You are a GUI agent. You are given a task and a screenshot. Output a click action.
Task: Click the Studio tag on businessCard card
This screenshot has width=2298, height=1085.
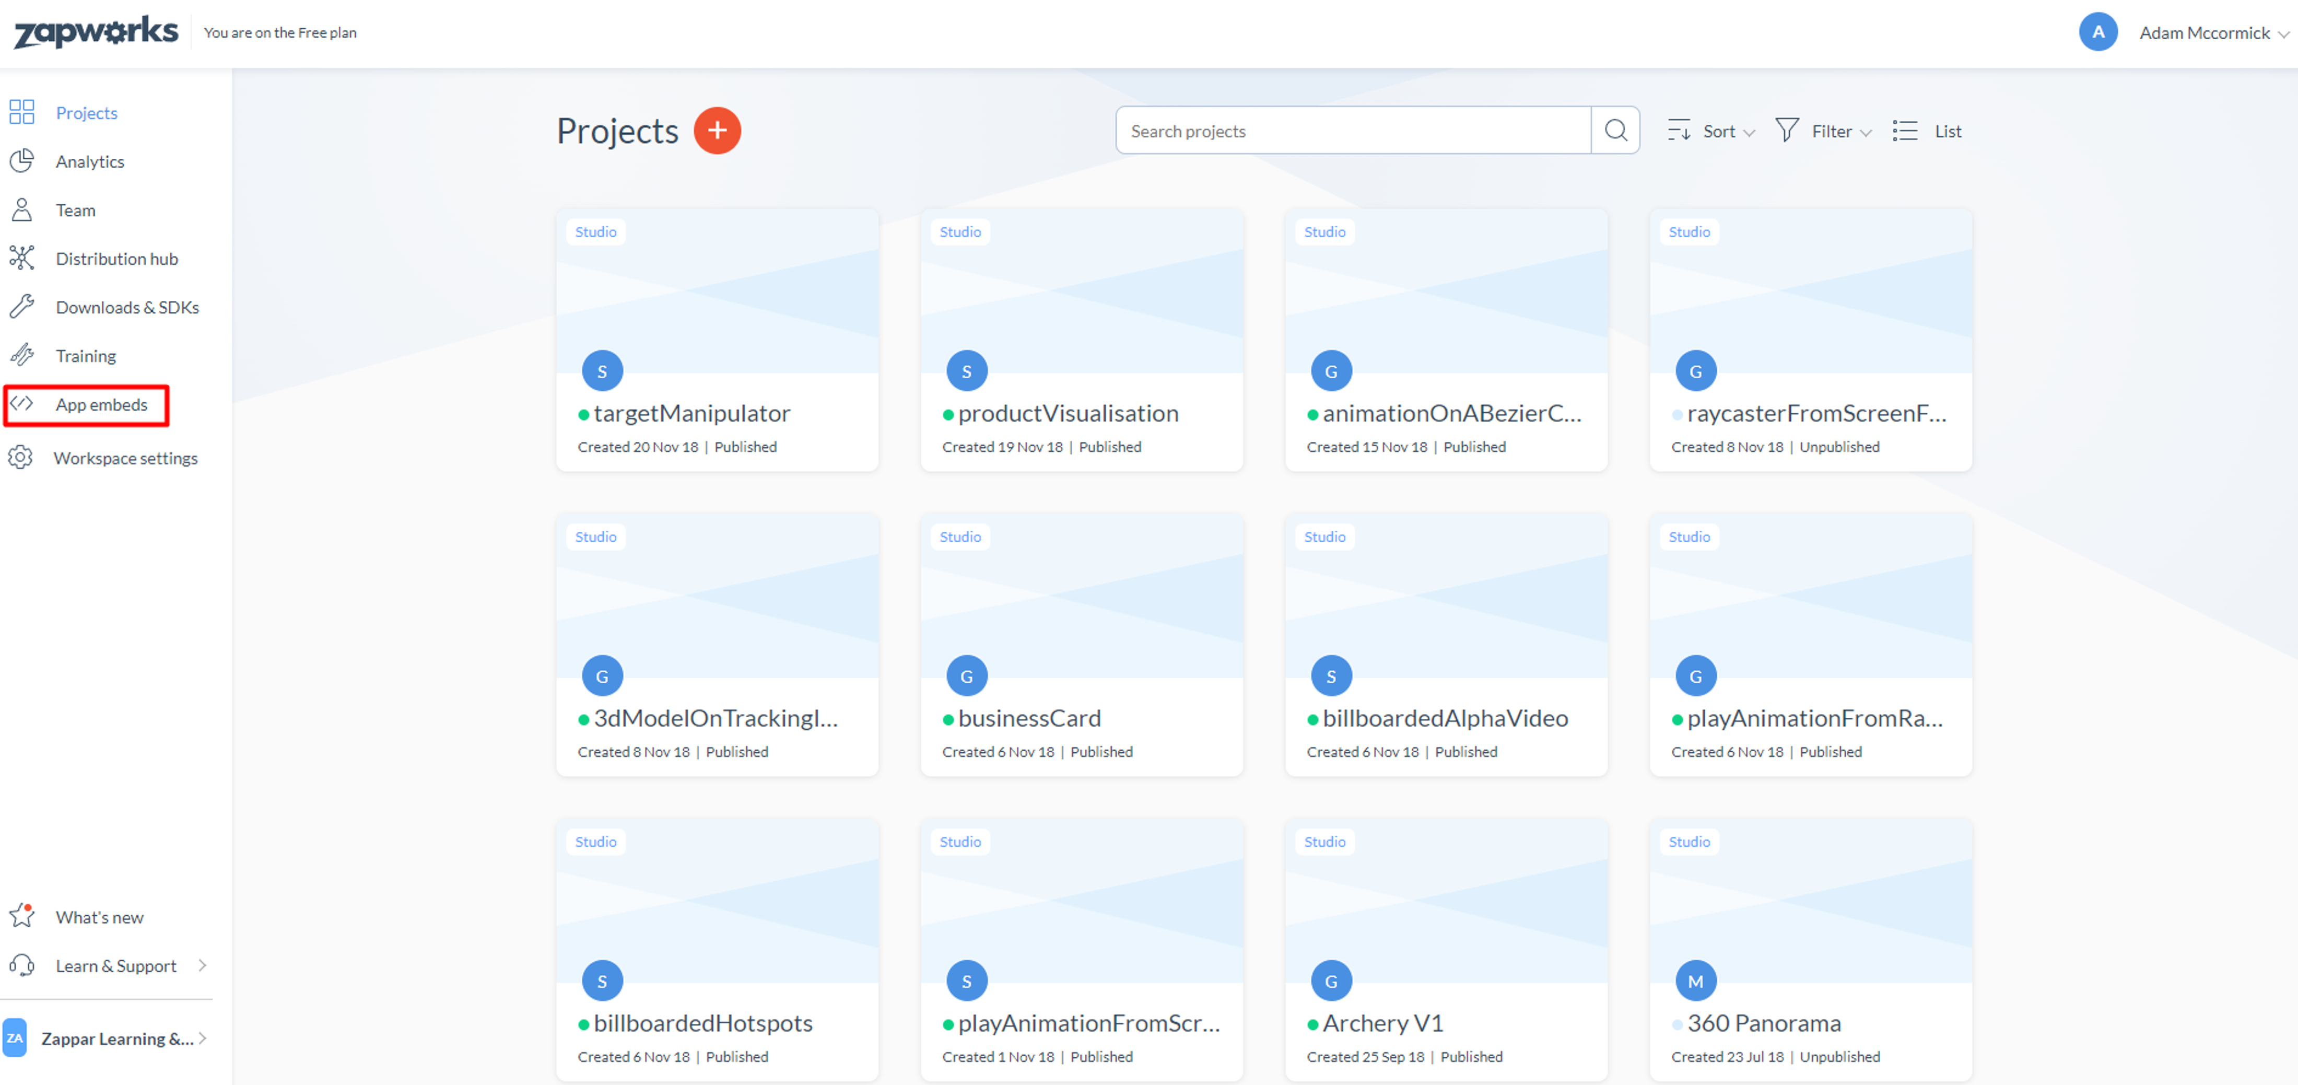pos(960,536)
